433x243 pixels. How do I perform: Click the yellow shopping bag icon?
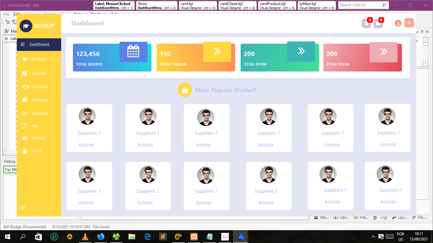[x=185, y=90]
